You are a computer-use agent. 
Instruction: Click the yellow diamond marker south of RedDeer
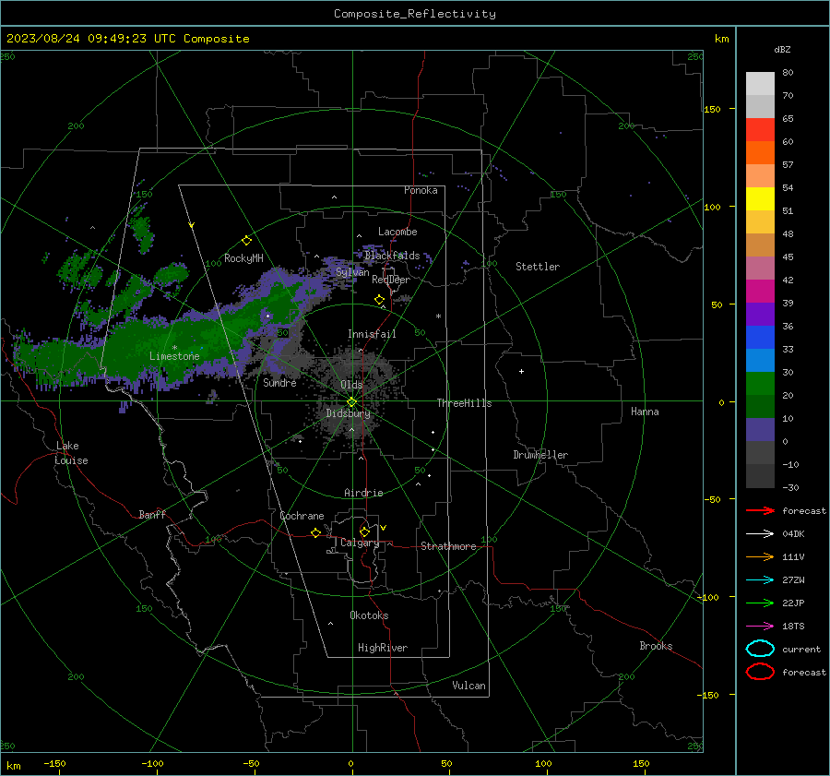point(379,300)
